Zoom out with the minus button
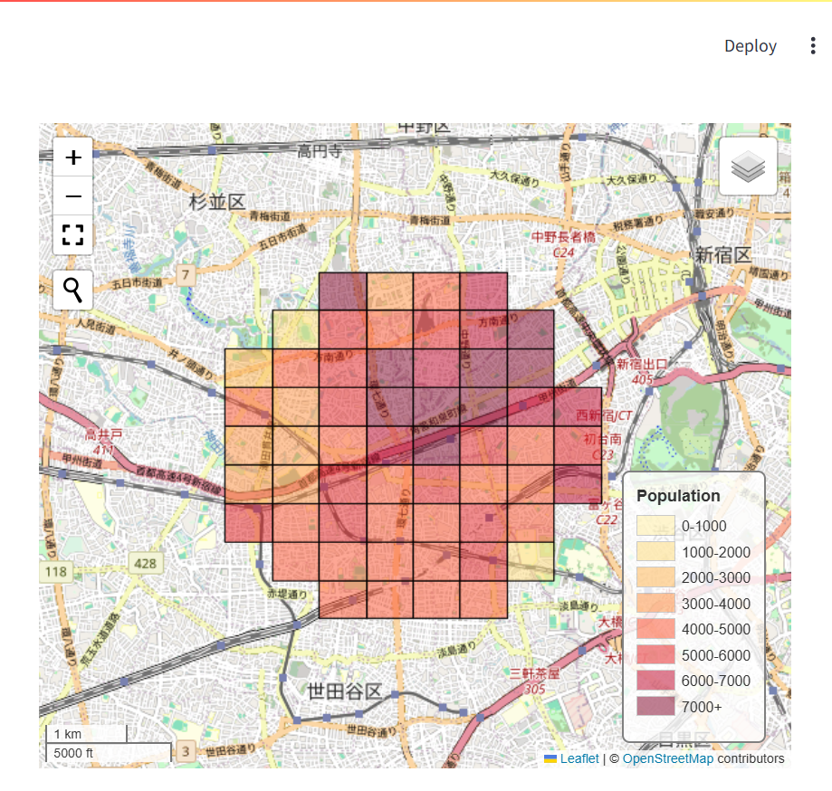Image resolution: width=832 pixels, height=791 pixels. [73, 196]
